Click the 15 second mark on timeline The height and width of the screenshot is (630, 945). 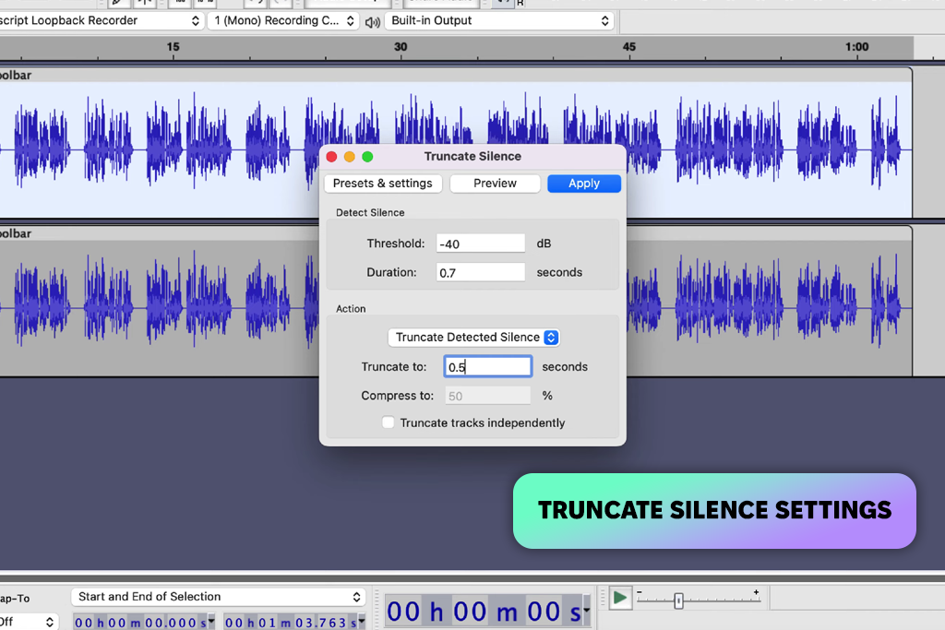(173, 48)
